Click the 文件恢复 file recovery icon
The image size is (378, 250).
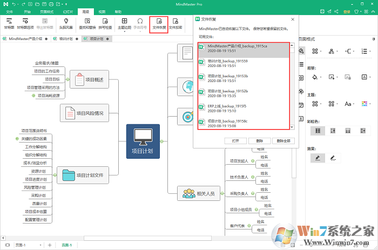pos(158,22)
